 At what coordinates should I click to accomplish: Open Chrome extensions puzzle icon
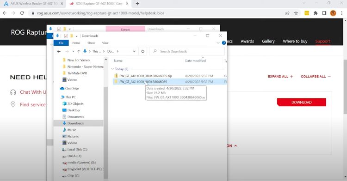(x=316, y=13)
